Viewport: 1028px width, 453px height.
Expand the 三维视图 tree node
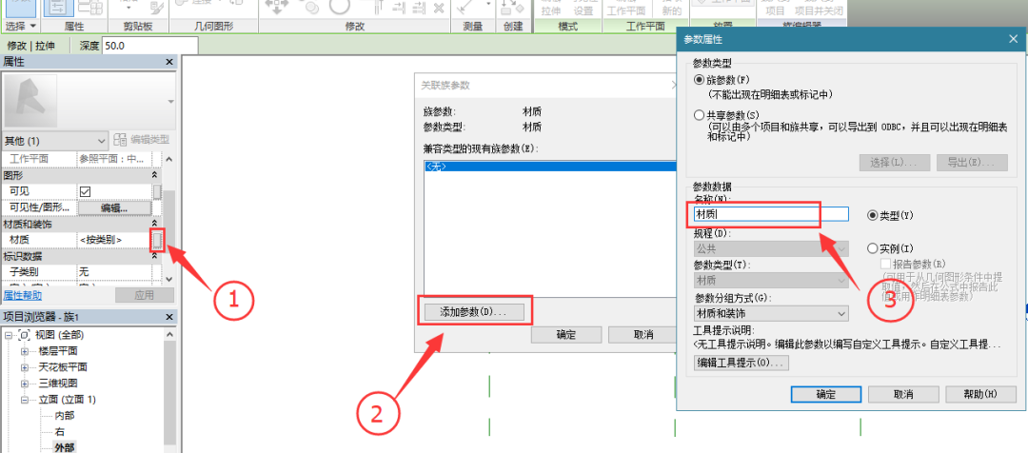pyautogui.click(x=25, y=384)
